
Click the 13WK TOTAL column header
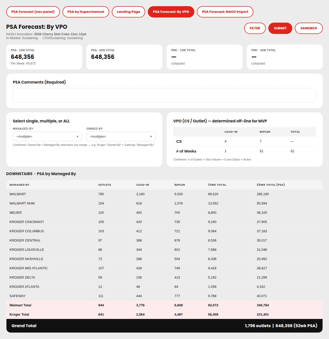[217, 185]
